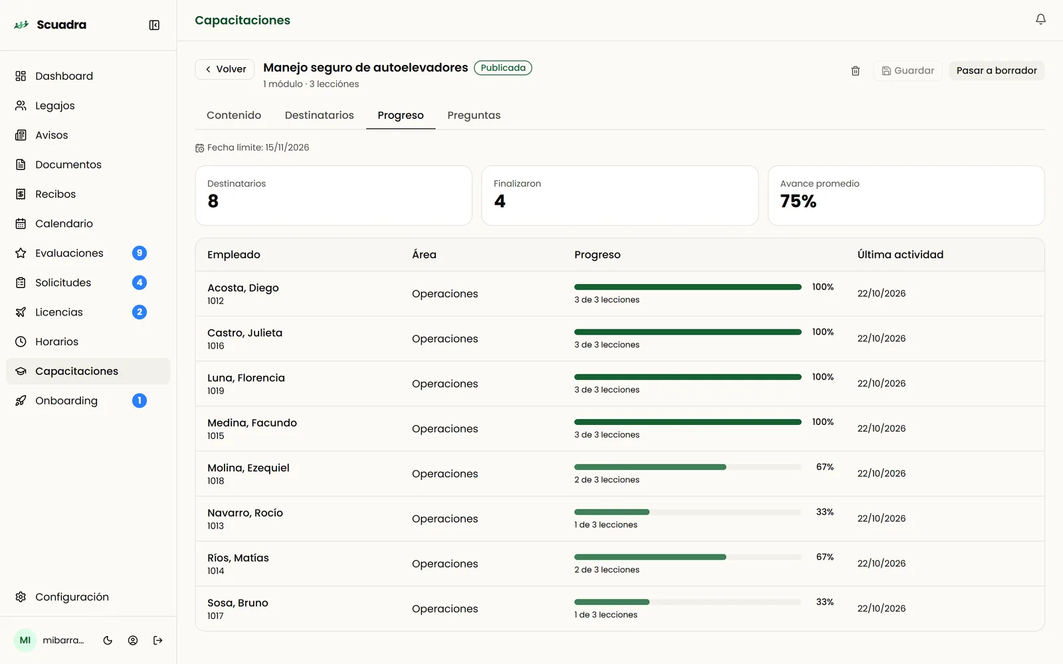Switch to Destinatarios tab
Viewport: 1063px width, 664px height.
(x=320, y=116)
